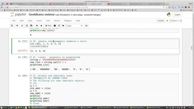Click the print(min(my_list)) code line
Screen dimensions: 194x109
tap(42, 30)
